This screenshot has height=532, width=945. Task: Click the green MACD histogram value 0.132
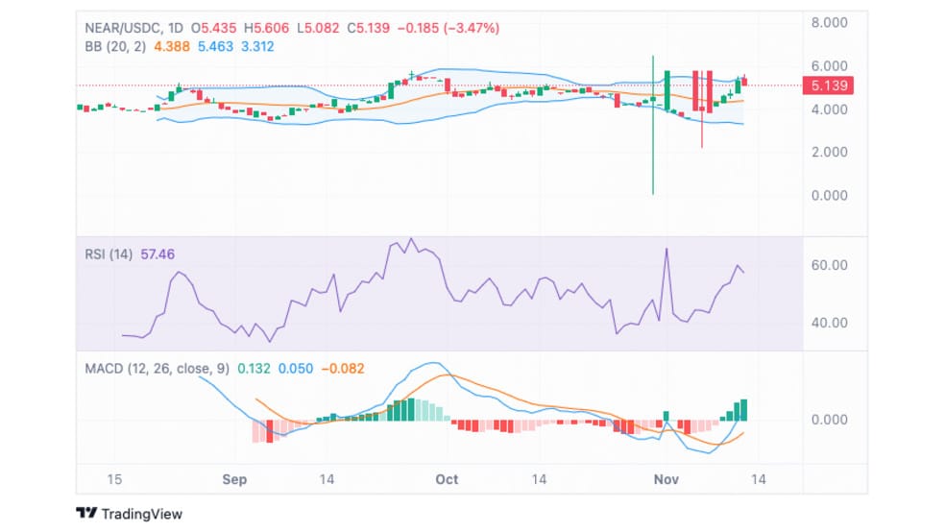(x=254, y=368)
